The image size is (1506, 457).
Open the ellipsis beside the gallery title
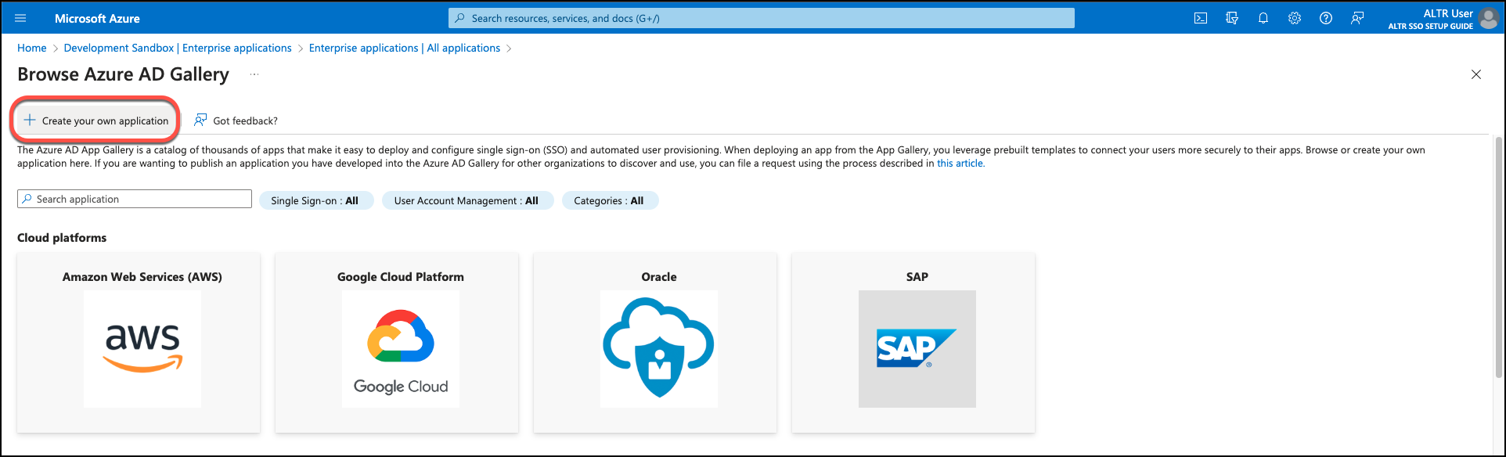[254, 74]
